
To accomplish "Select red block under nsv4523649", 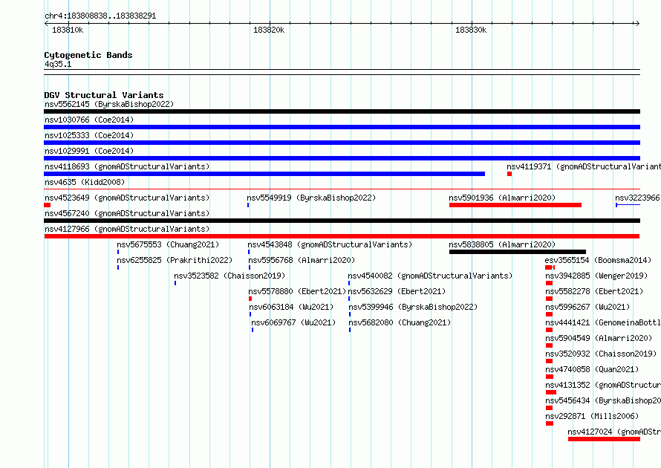I will 48,205.
